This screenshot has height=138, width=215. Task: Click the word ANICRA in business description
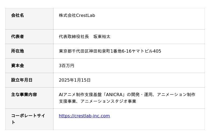(x=114, y=95)
